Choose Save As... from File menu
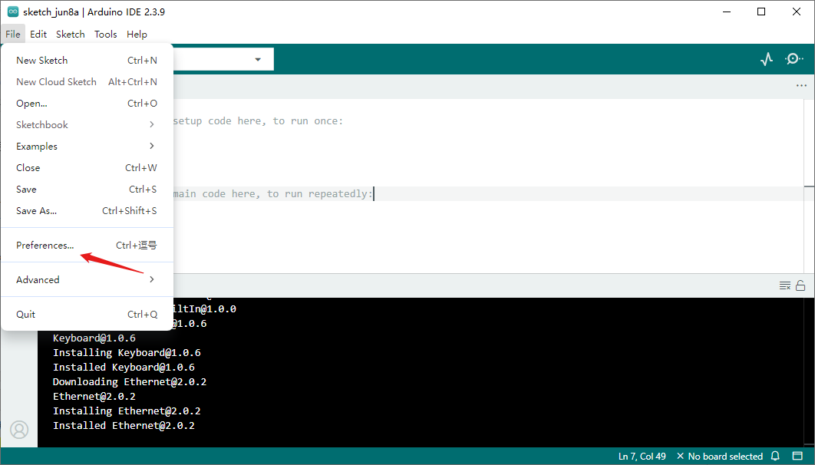The width and height of the screenshot is (815, 465). pyautogui.click(x=87, y=210)
